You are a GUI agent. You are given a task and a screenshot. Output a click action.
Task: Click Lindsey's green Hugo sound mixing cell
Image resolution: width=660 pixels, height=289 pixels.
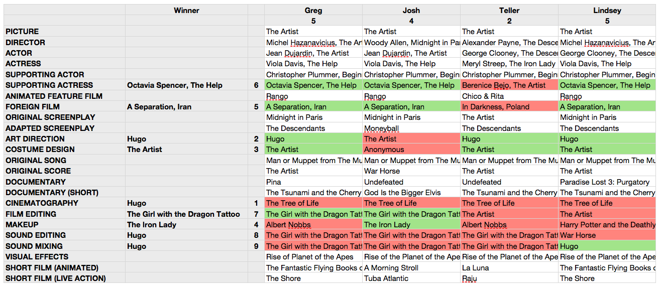click(x=607, y=246)
